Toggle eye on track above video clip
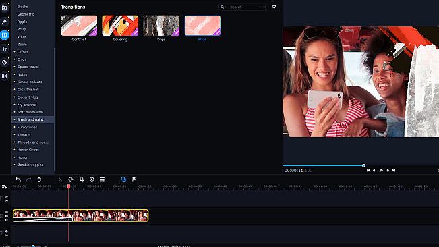 tap(6, 197)
